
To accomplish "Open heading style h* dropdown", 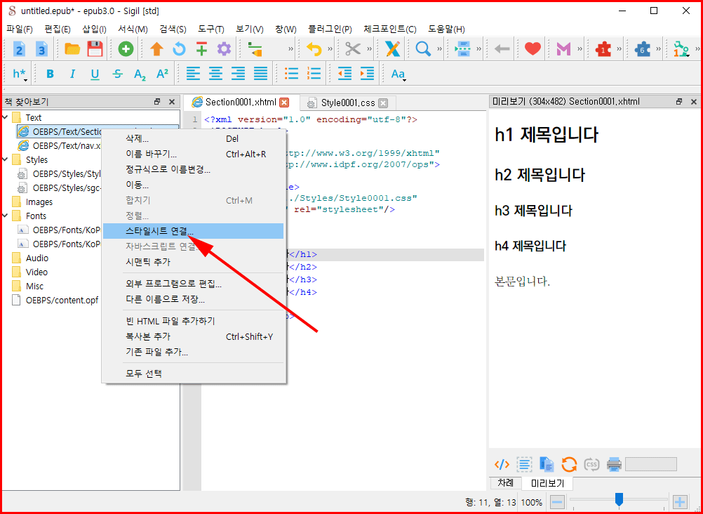I will pyautogui.click(x=20, y=74).
